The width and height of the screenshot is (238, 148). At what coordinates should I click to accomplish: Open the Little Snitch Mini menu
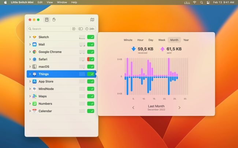click(x=22, y=3)
